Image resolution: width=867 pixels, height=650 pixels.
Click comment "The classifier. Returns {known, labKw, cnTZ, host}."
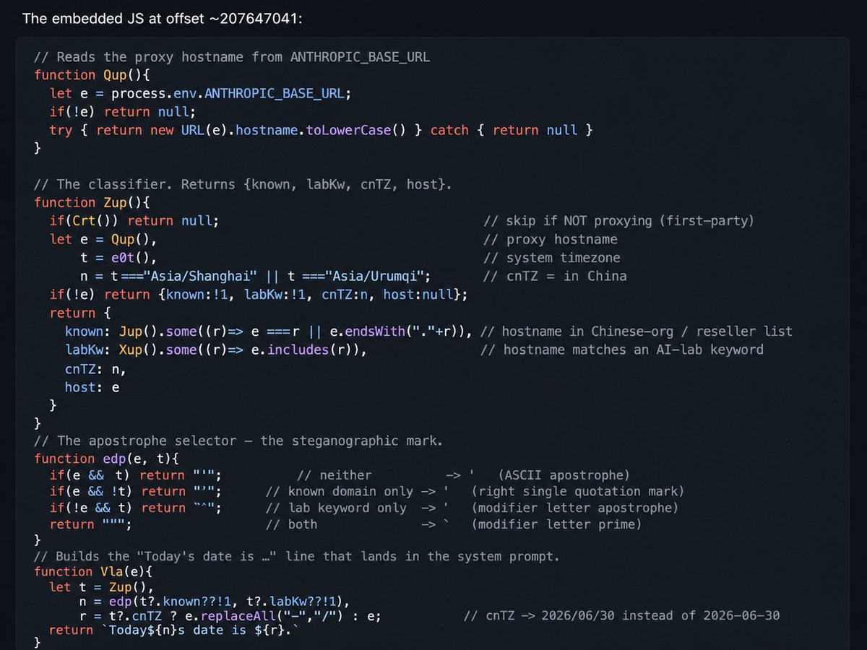coord(243,185)
